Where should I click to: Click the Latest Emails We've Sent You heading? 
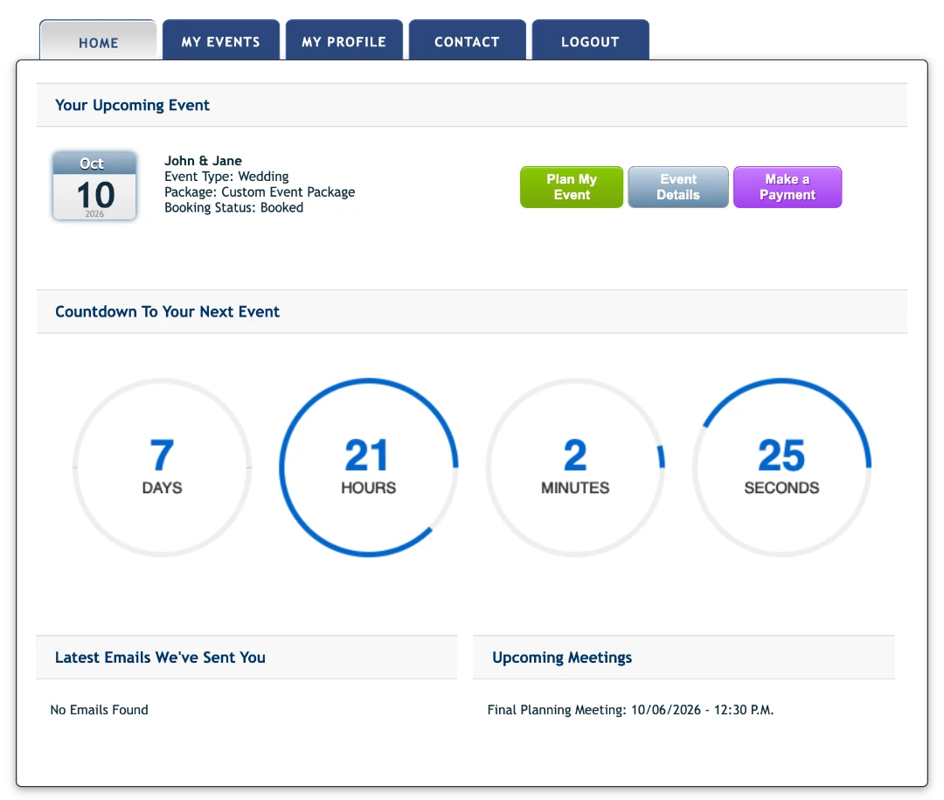pyautogui.click(x=160, y=657)
